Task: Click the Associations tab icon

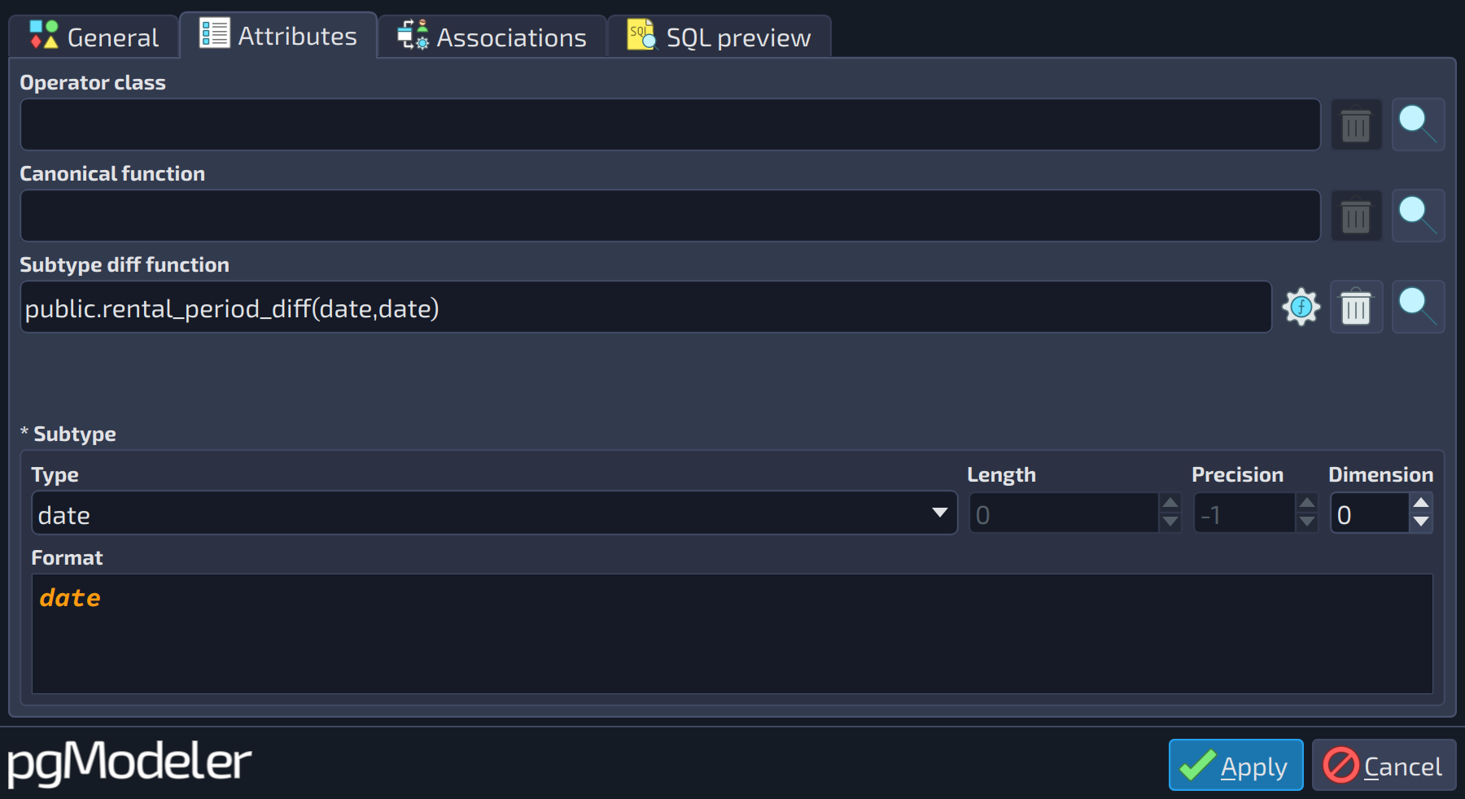Action: click(x=413, y=35)
